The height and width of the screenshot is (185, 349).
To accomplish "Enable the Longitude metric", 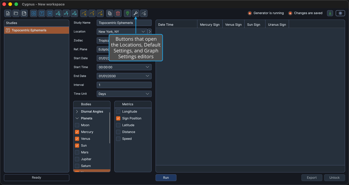I will pos(118,112).
